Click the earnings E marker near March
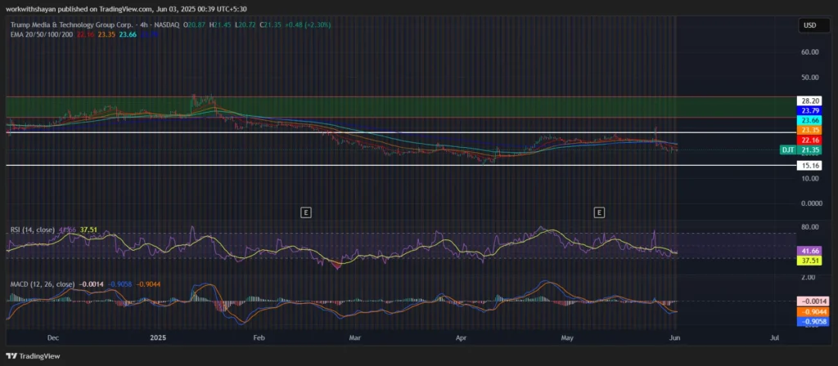Viewport: 838px width, 366px height. click(x=306, y=212)
